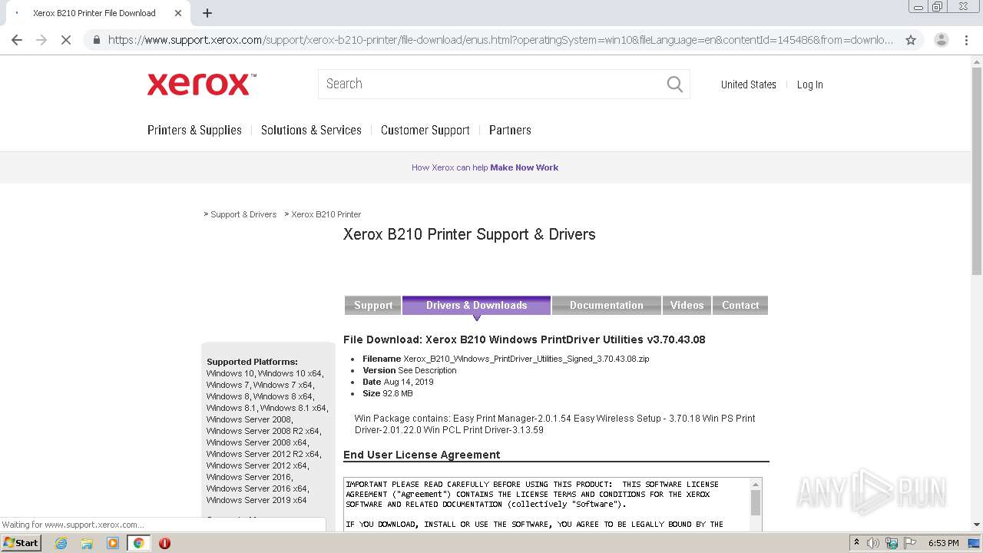Click the Chrome taskbar icon
The height and width of the screenshot is (553, 983).
[x=138, y=543]
